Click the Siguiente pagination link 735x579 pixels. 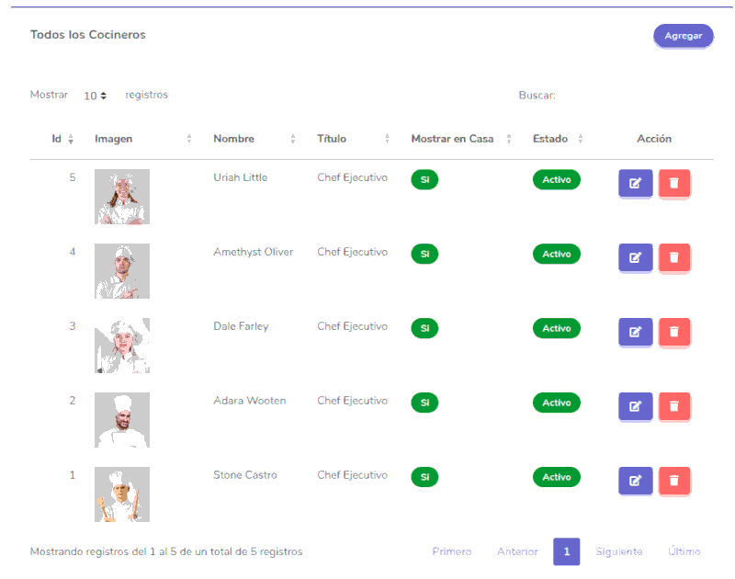click(x=618, y=551)
